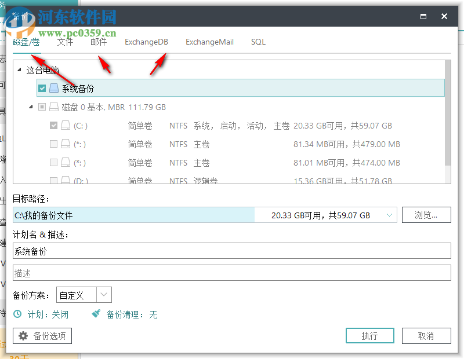Switch to the ExchangeDB tab

146,42
